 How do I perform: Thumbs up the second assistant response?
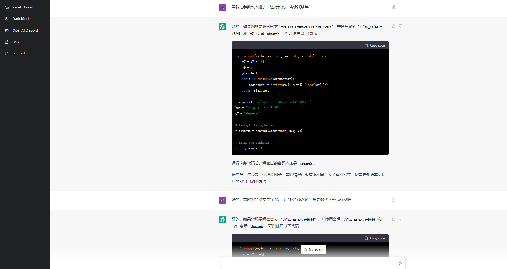[x=393, y=219]
